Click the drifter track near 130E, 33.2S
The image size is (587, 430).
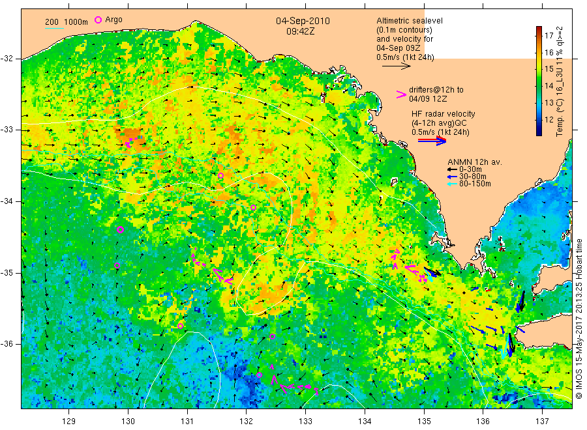tap(130, 142)
